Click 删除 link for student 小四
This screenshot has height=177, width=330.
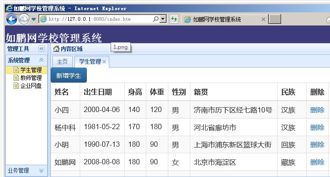pyautogui.click(x=317, y=110)
